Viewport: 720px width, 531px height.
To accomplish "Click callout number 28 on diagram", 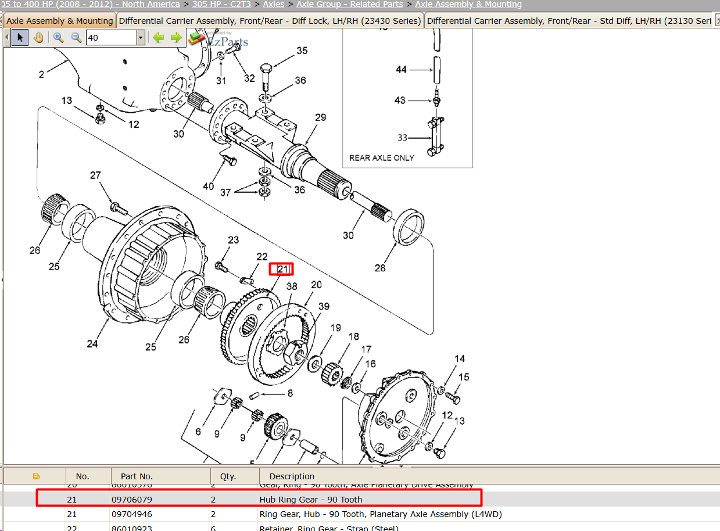I will (379, 268).
